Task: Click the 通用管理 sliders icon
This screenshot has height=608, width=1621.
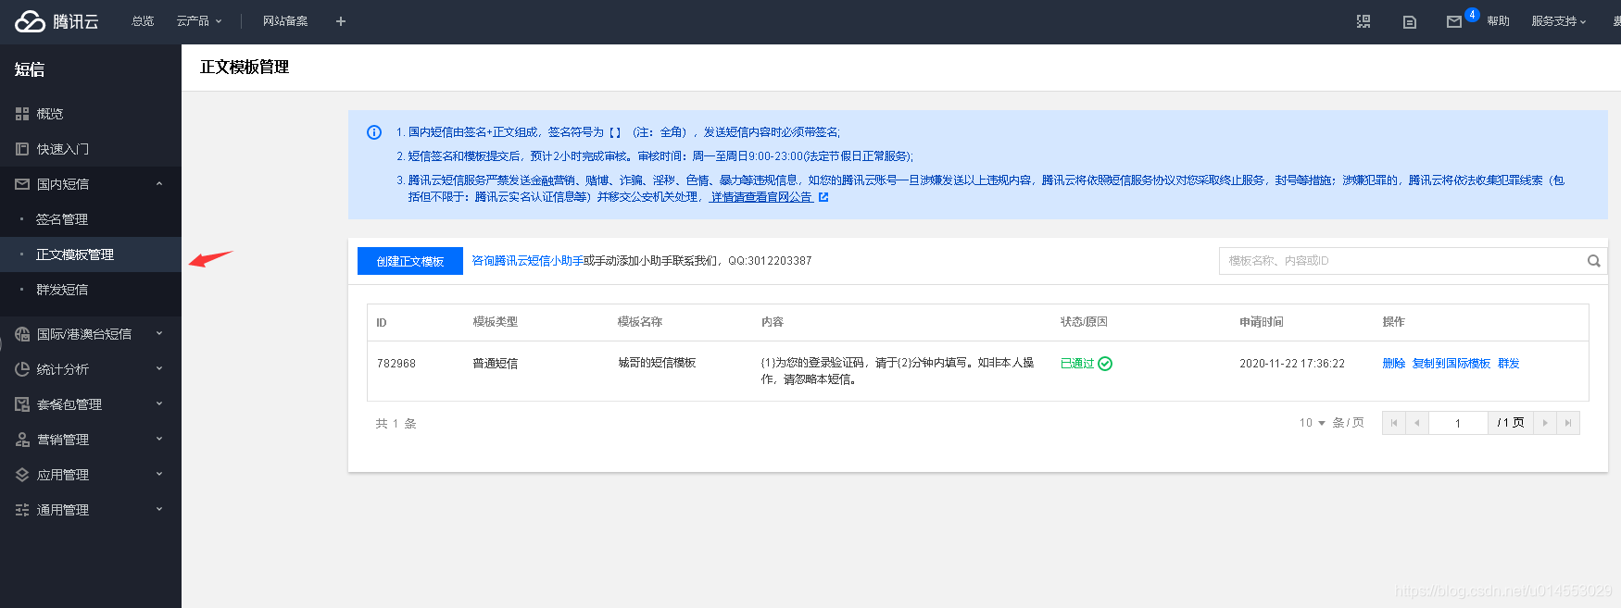Action: (22, 510)
